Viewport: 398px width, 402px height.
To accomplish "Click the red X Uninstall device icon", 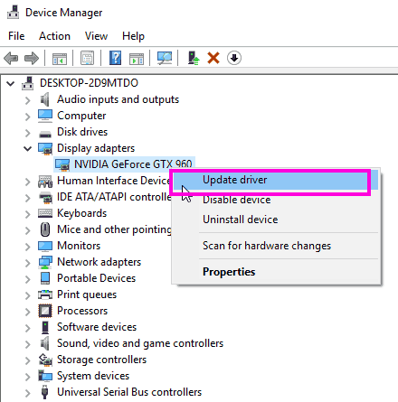I will point(213,58).
